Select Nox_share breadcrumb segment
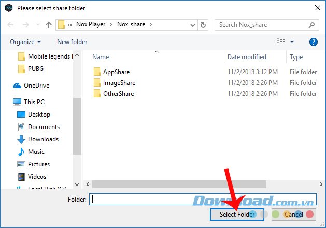Image resolution: width=326 pixels, height=228 pixels. pyautogui.click(x=131, y=24)
